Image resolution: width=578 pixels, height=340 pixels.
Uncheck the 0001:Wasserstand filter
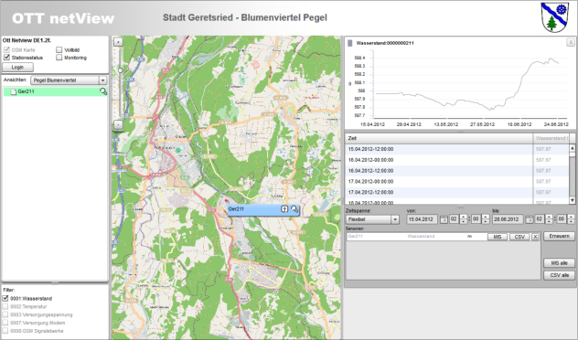[x=5, y=298]
